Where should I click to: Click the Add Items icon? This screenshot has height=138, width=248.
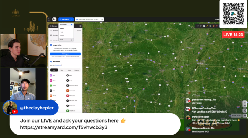click(x=51, y=61)
